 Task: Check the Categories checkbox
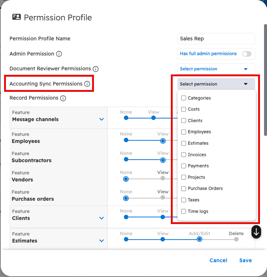click(184, 98)
